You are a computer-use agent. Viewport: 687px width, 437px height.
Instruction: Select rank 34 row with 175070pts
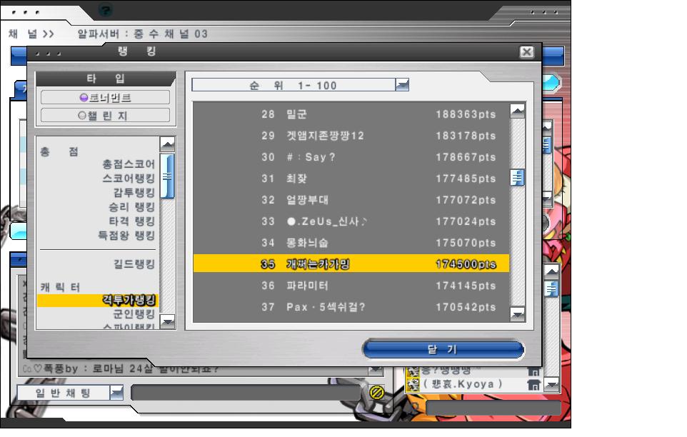pyautogui.click(x=351, y=243)
